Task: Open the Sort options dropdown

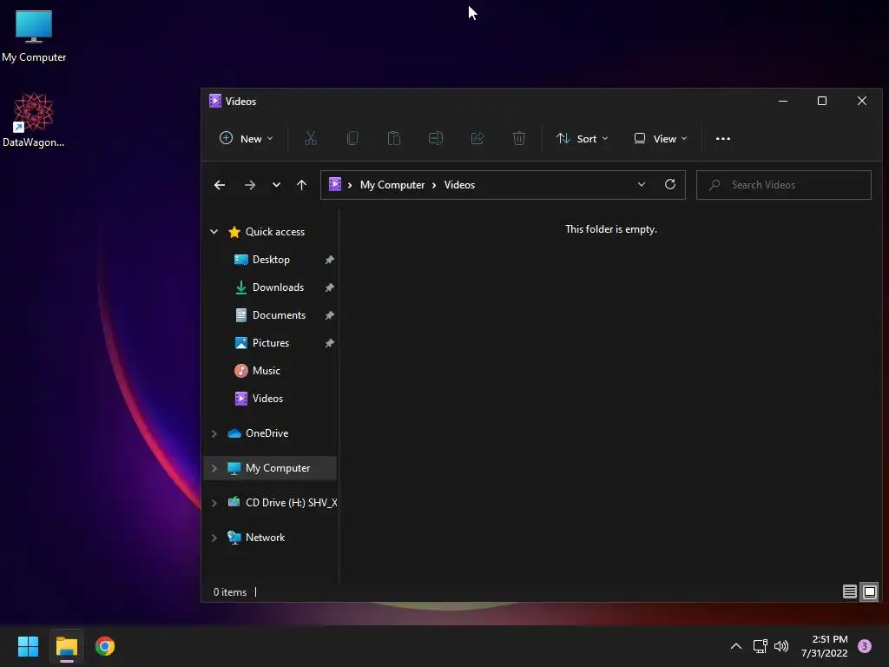Action: coord(583,138)
